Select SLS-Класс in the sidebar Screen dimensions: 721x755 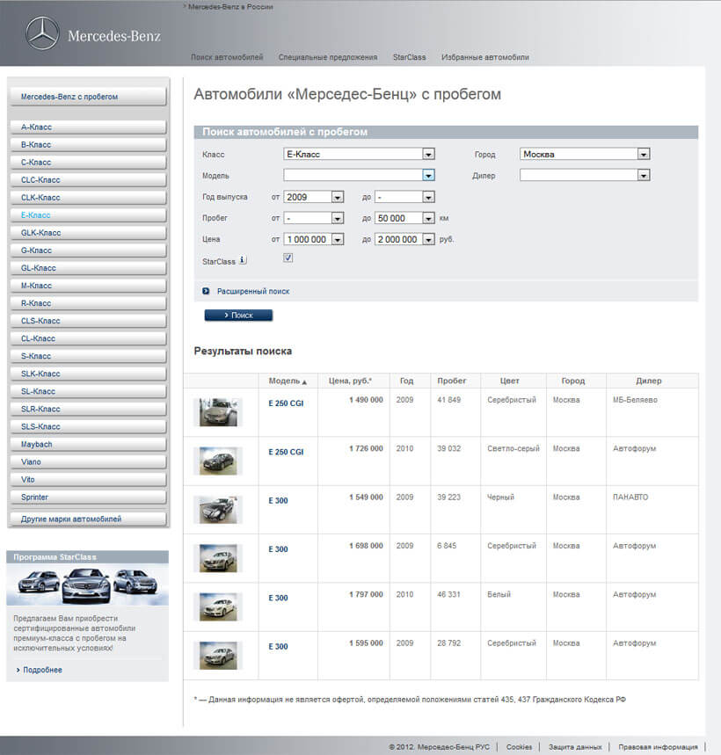coord(88,426)
